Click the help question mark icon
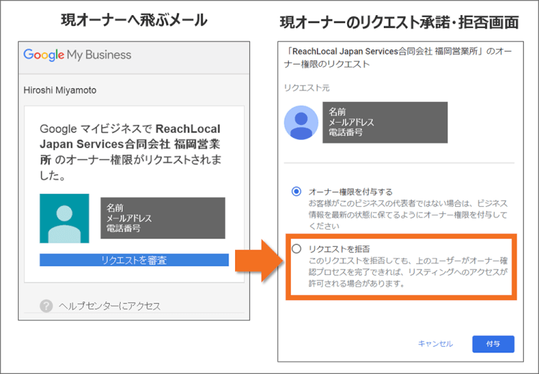 pyautogui.click(x=46, y=306)
